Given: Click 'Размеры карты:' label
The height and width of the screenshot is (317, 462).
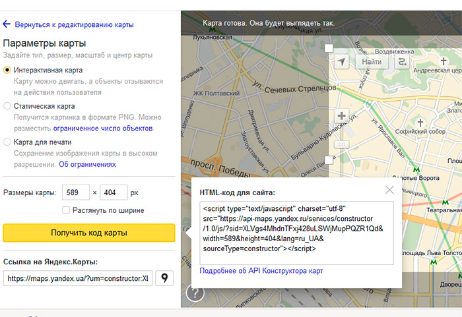Looking at the screenshot, I should tap(30, 193).
